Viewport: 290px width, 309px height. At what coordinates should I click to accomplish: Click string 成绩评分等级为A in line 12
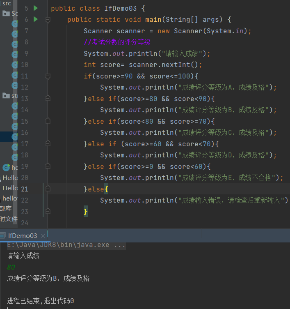207,87
